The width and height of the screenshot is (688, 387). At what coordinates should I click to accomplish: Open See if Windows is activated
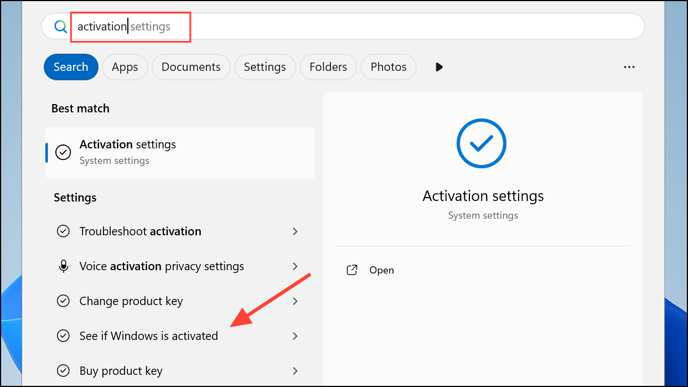click(180, 336)
